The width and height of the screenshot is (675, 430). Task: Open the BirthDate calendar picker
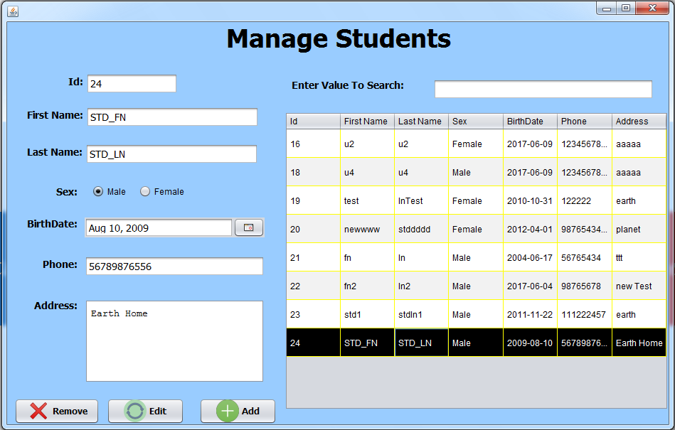[249, 227]
